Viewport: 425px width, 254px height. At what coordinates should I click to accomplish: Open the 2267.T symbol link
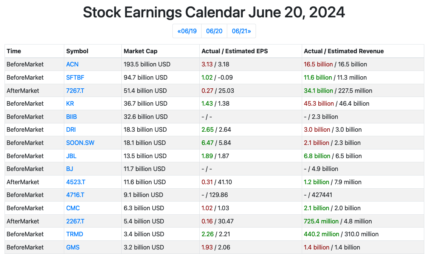click(75, 221)
